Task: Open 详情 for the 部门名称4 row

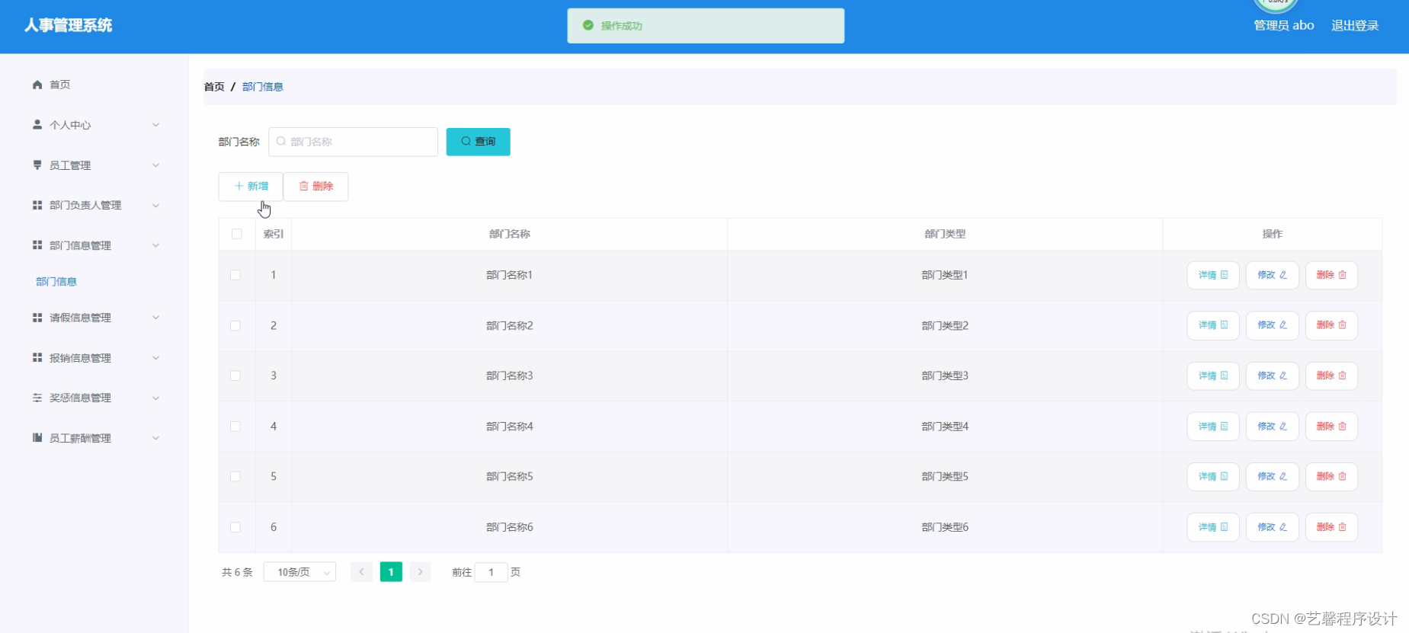Action: (x=1213, y=427)
